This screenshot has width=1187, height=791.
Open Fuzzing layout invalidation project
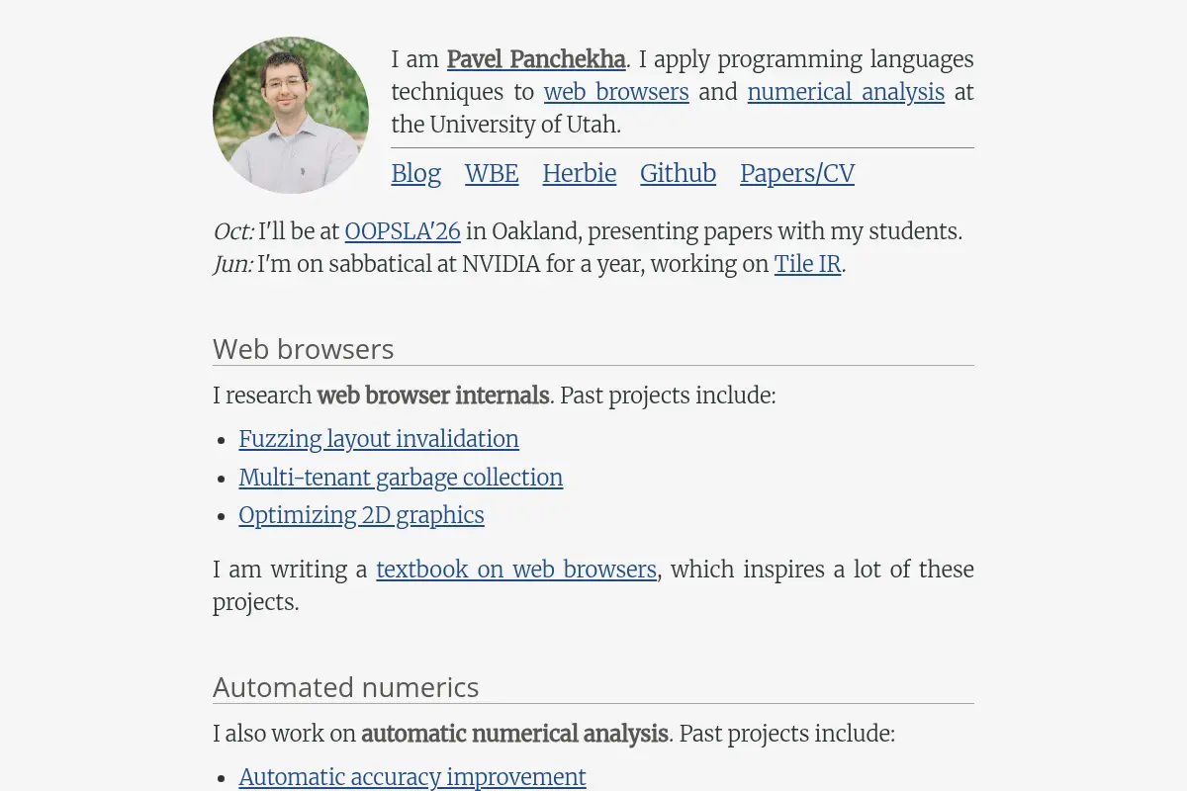(379, 439)
